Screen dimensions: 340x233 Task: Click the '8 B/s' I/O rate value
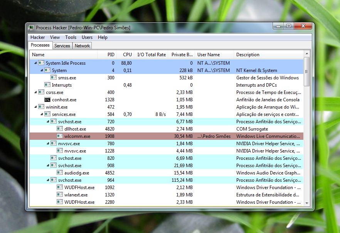point(160,114)
